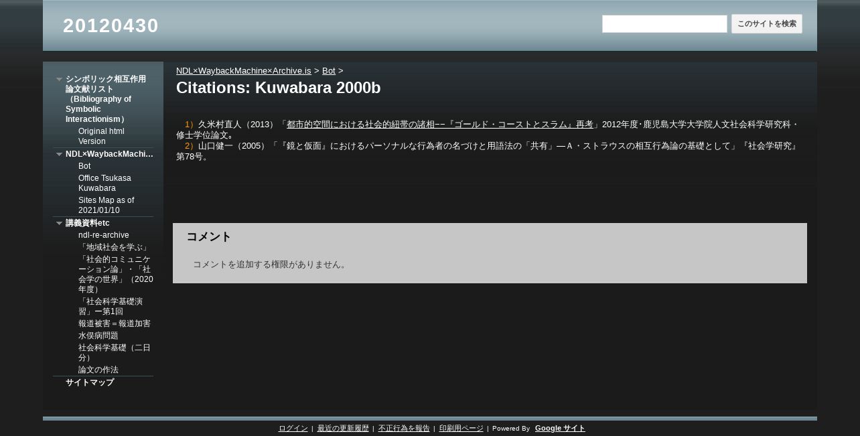Click the このサイトを検索 button
This screenshot has width=860, height=436.
[767, 24]
